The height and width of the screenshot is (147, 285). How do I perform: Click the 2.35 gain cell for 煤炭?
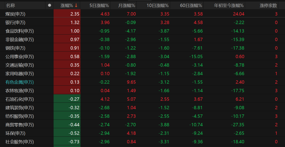pos(67,14)
